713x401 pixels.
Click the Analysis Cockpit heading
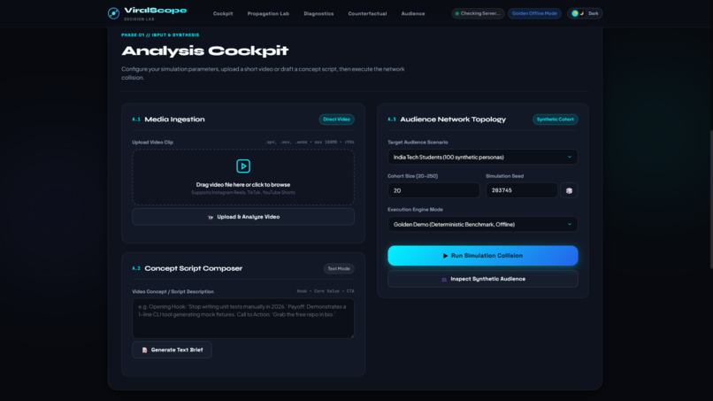(205, 50)
